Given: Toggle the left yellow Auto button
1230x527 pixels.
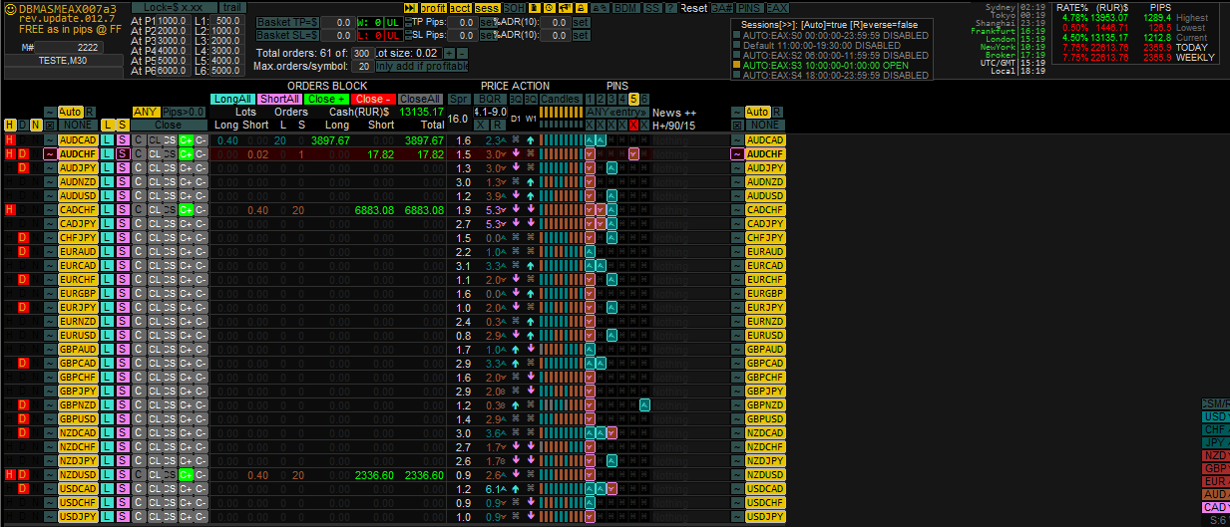Looking at the screenshot, I should (70, 112).
